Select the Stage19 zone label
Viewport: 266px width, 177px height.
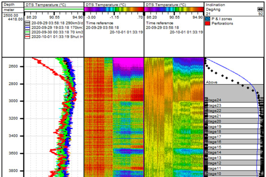pyautogui.click(x=213, y=127)
